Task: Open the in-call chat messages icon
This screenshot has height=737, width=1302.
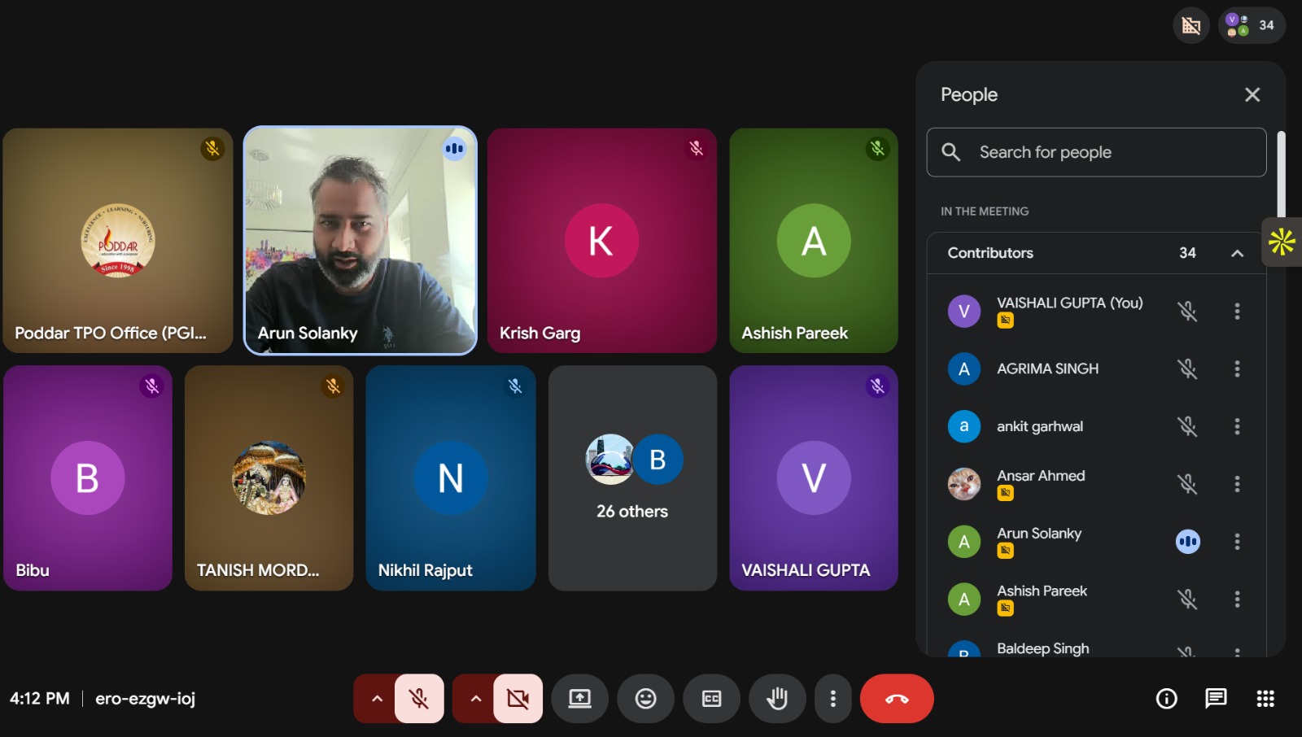Action: click(x=1216, y=699)
